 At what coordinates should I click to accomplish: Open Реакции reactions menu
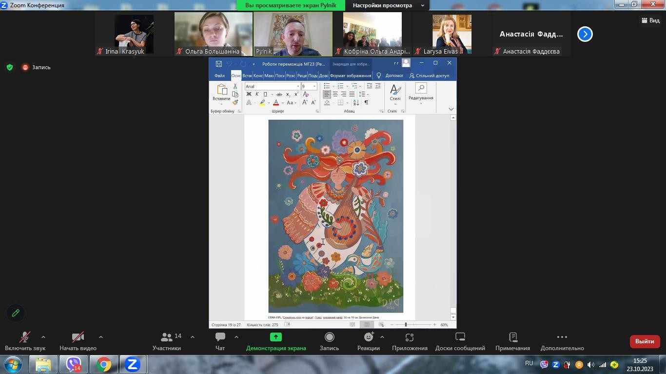pos(369,341)
